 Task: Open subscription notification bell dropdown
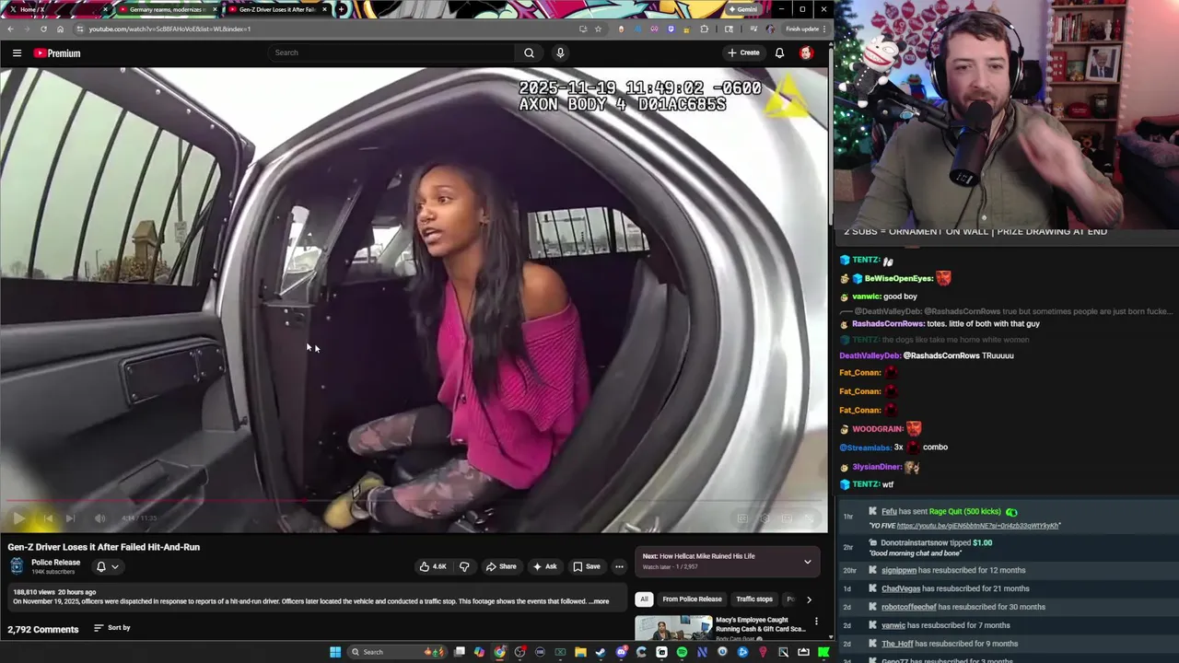click(107, 566)
